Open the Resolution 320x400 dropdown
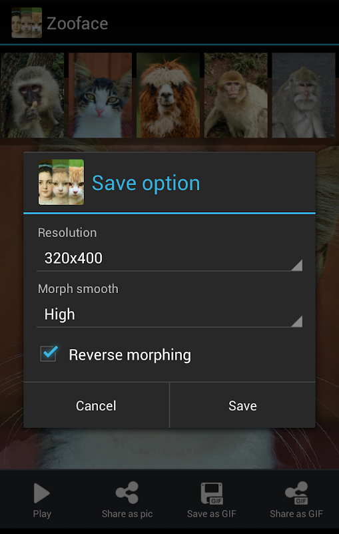 pos(169,258)
